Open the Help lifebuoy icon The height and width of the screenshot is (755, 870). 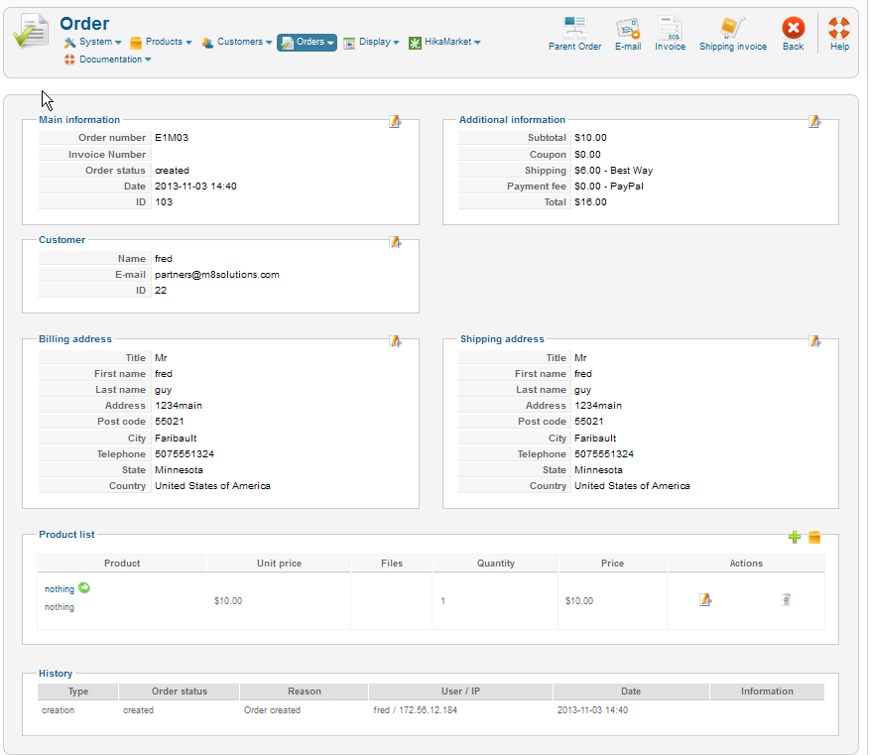click(x=839, y=28)
